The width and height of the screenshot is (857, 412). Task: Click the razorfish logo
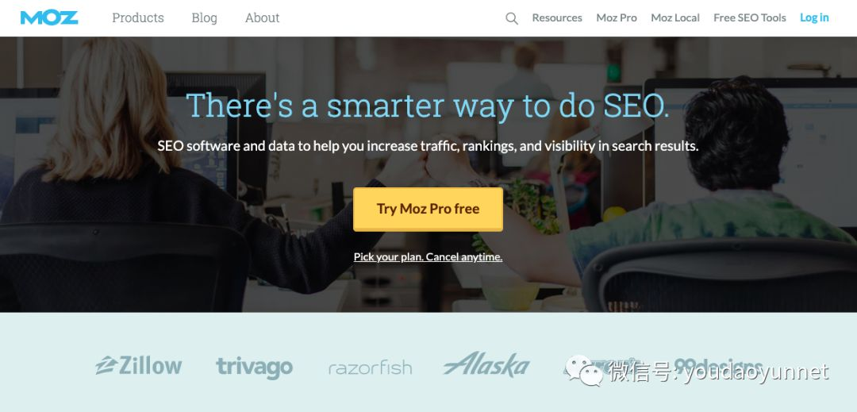coord(370,368)
